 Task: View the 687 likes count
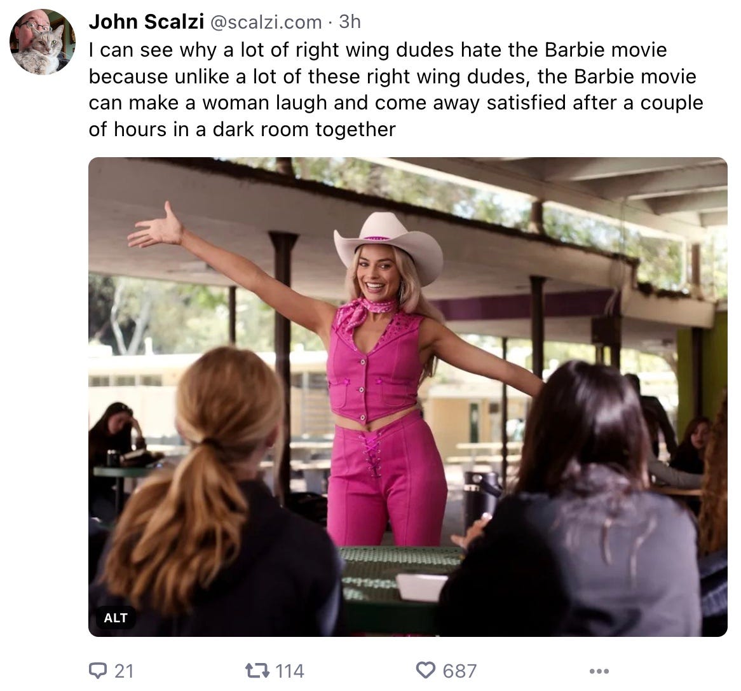(x=459, y=671)
